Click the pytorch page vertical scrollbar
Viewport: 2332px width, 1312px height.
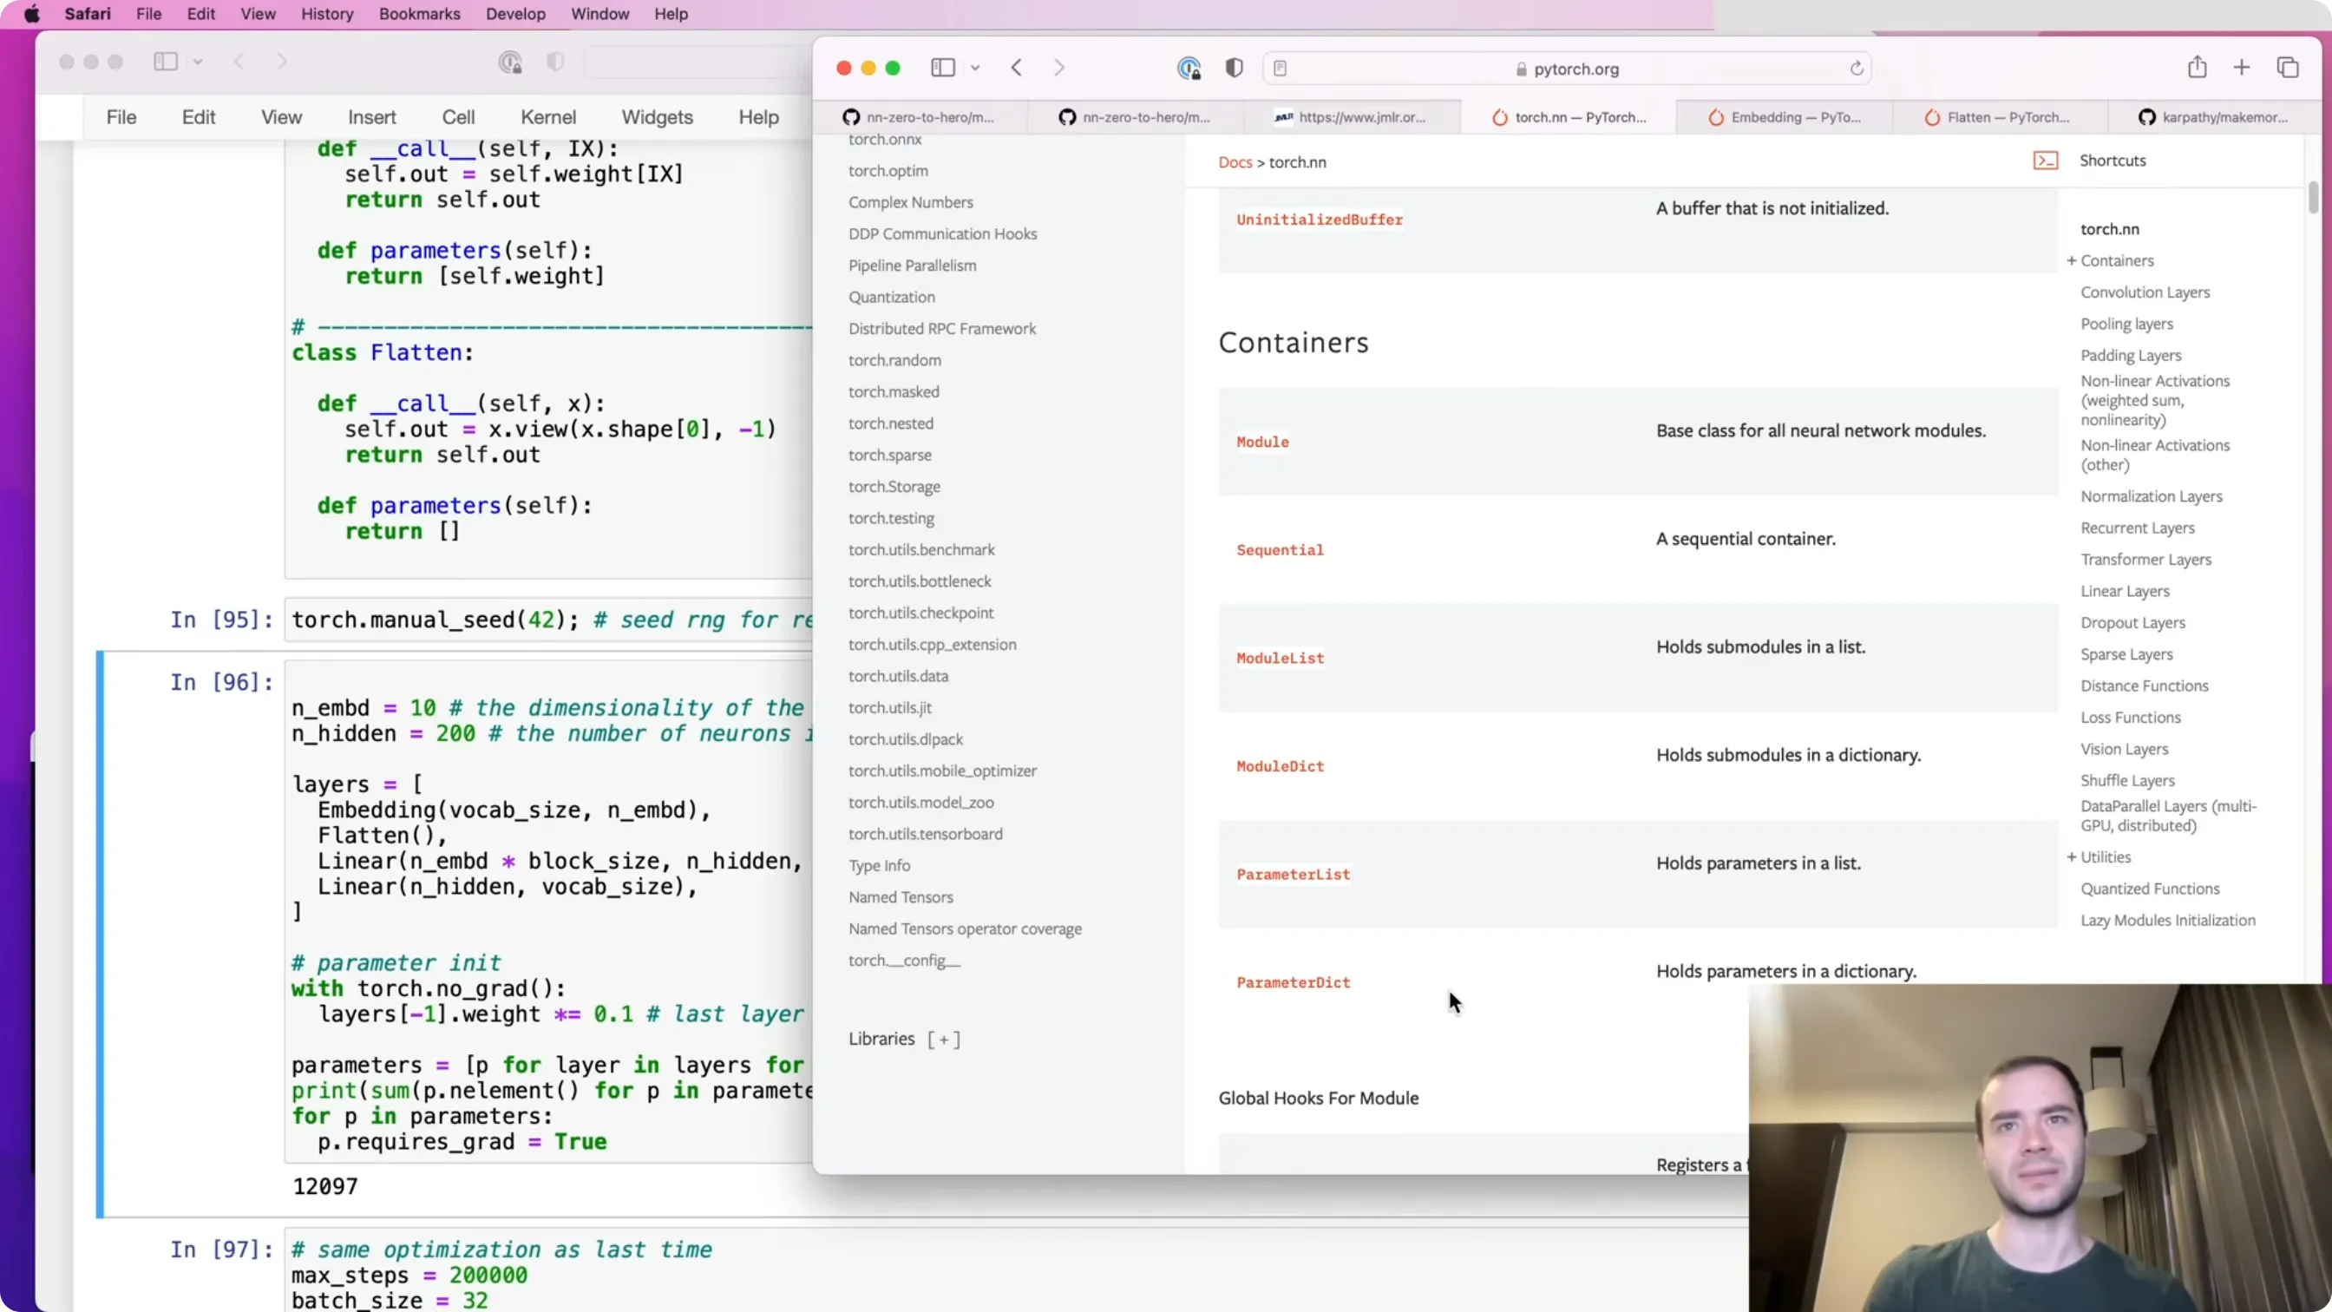(x=2313, y=196)
